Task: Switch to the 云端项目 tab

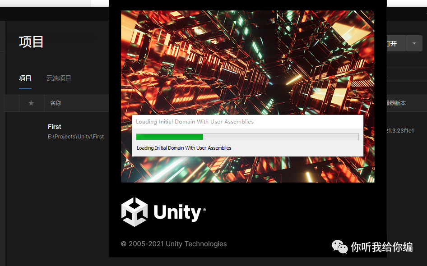Action: click(59, 78)
